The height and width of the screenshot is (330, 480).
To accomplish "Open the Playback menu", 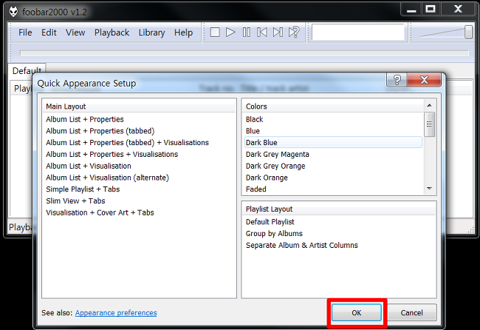I will pyautogui.click(x=112, y=33).
